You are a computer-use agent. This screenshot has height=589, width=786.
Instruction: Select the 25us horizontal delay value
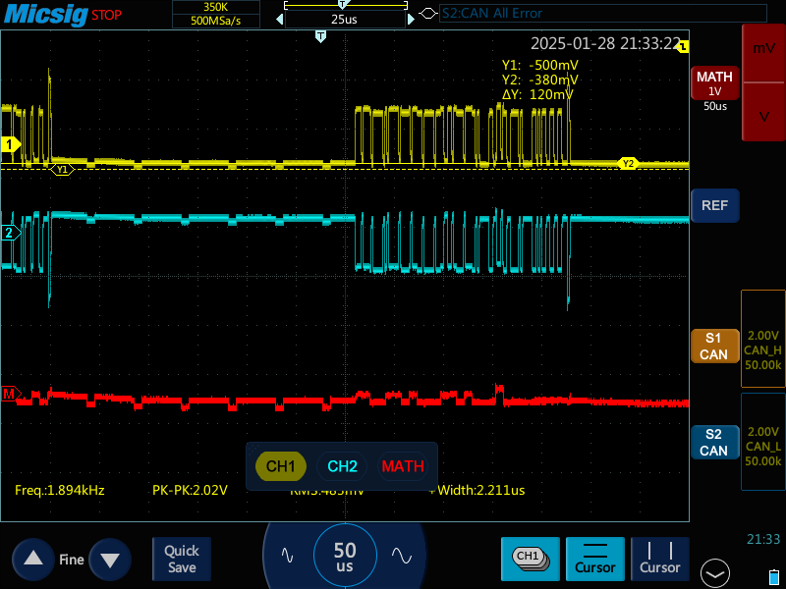coord(345,20)
